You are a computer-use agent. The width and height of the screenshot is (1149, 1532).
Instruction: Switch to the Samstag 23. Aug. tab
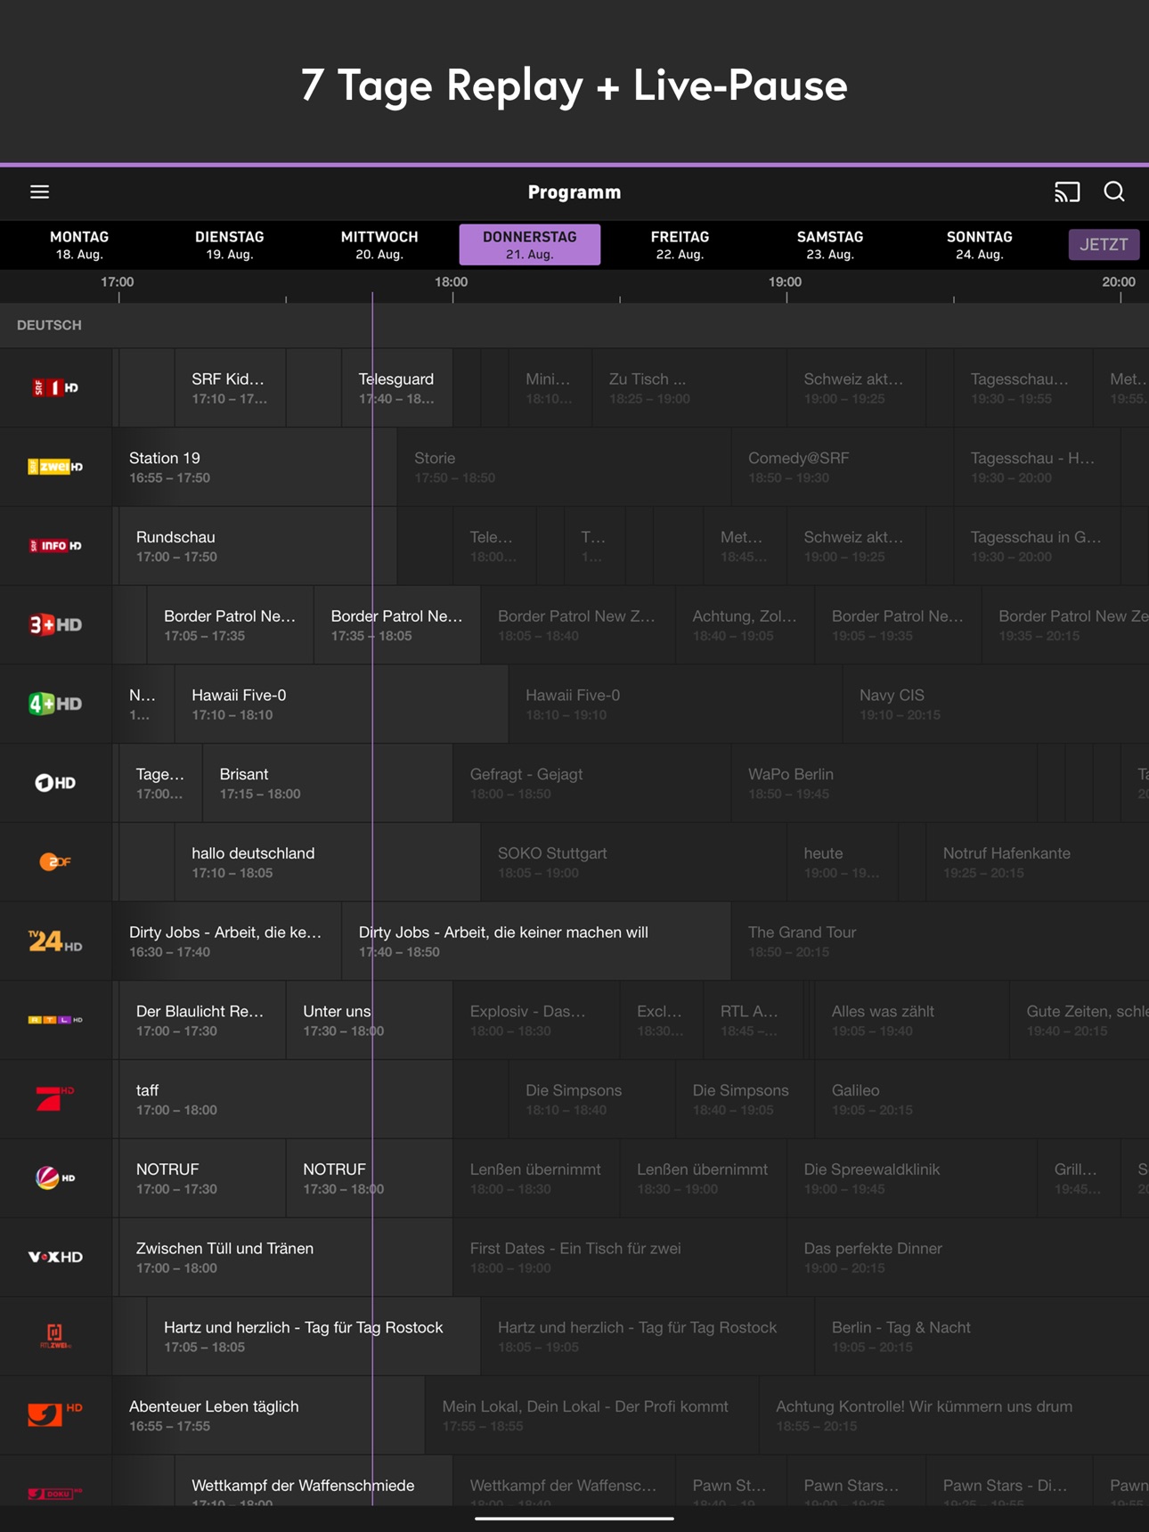830,245
